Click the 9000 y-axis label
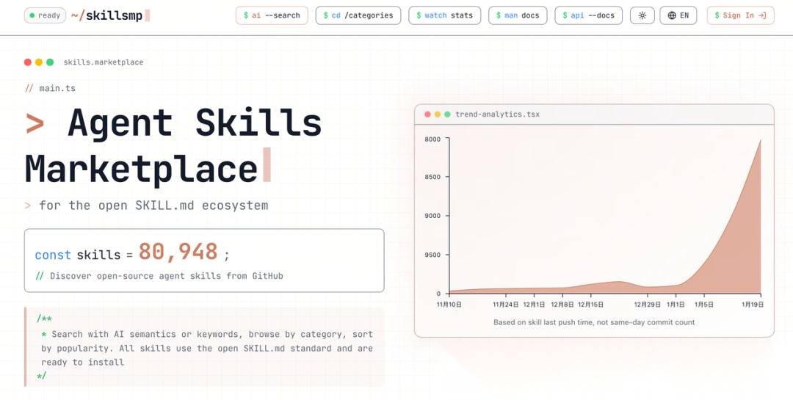Viewport: 793px width, 400px height. click(432, 216)
